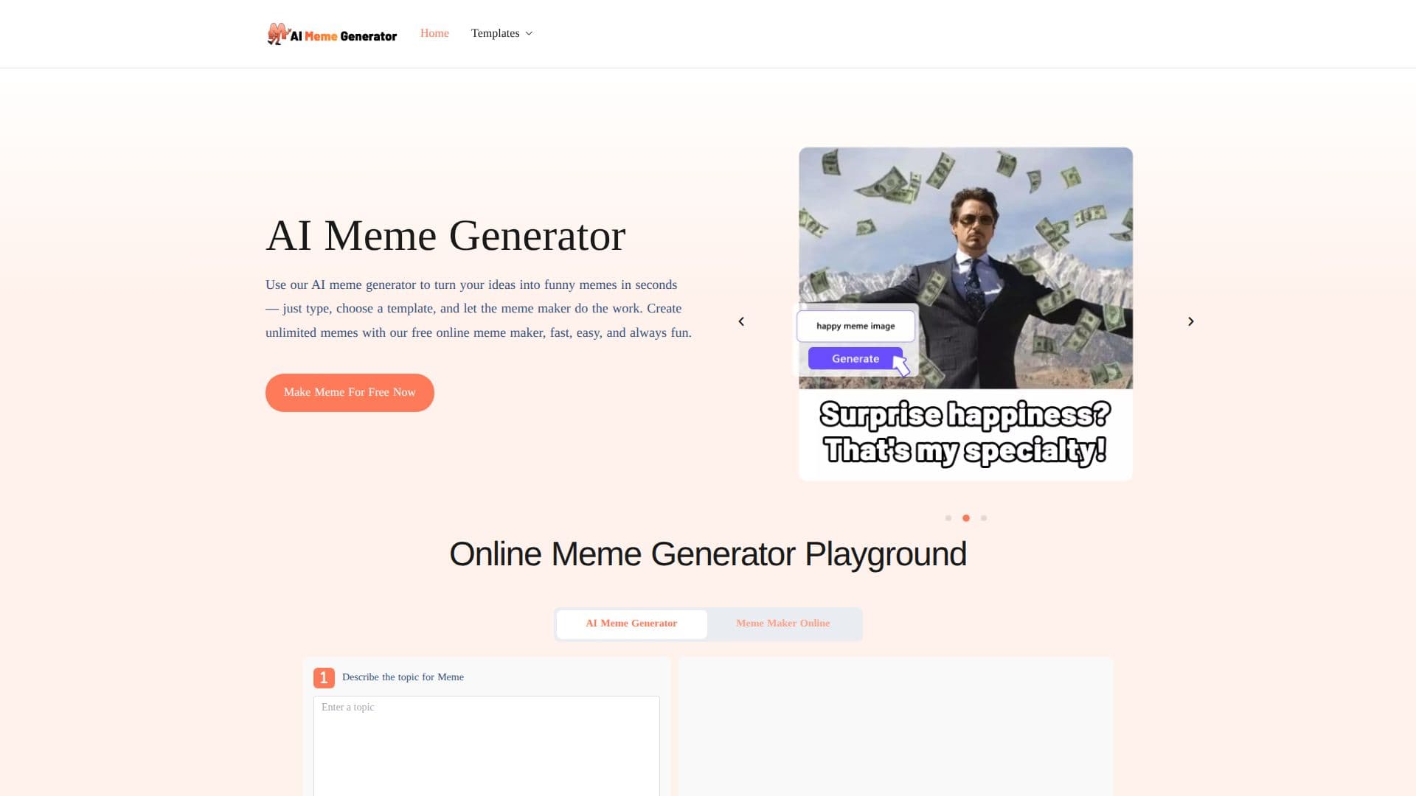Select the first carousel dot indicator

pos(948,518)
